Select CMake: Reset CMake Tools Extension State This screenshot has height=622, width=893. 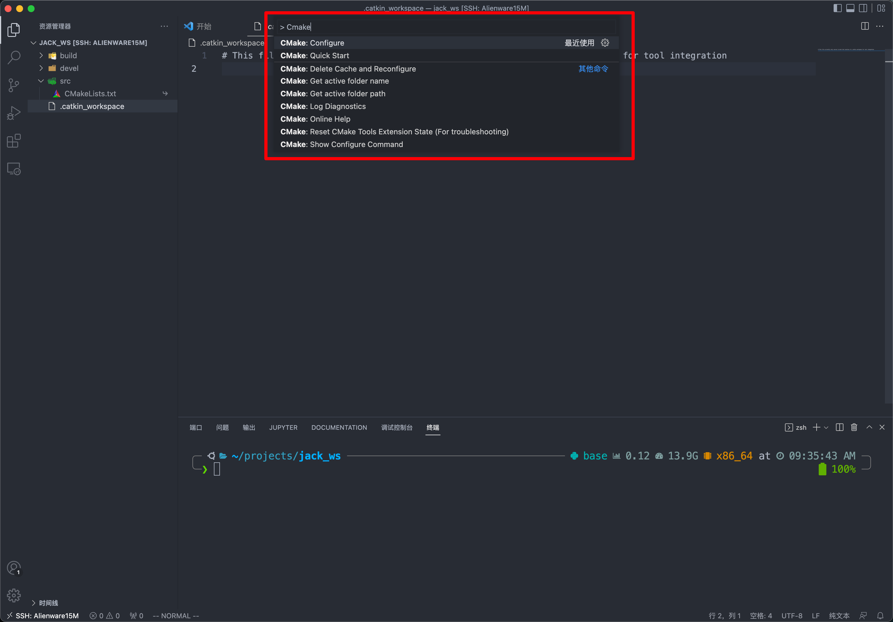point(446,131)
